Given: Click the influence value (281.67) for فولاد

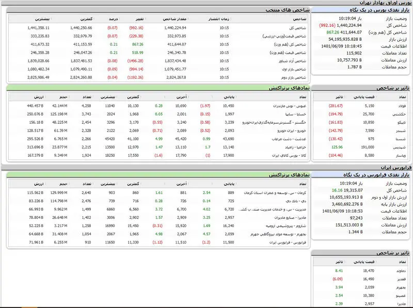Looking at the screenshot, I should (336, 106).
